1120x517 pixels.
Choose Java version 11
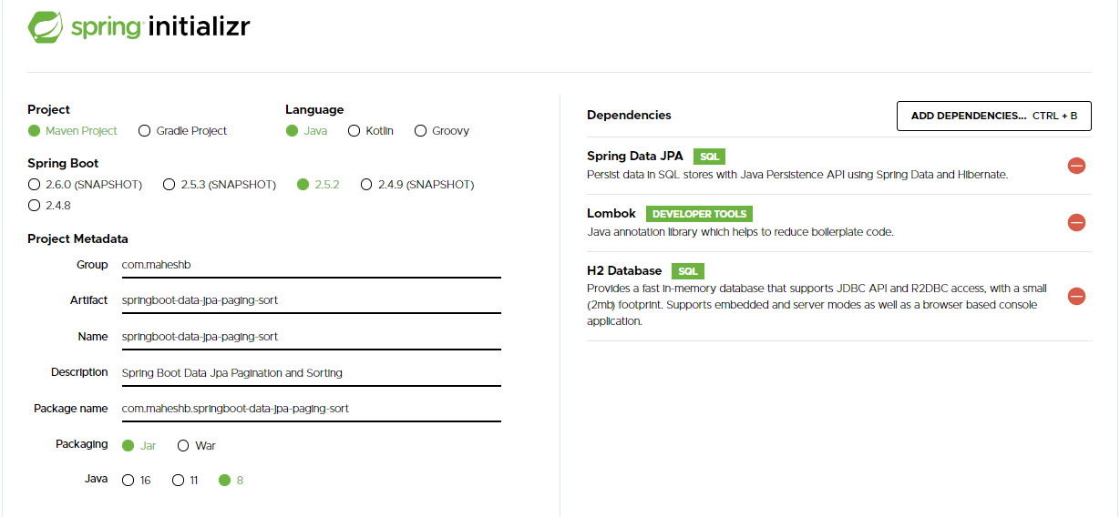coord(185,481)
